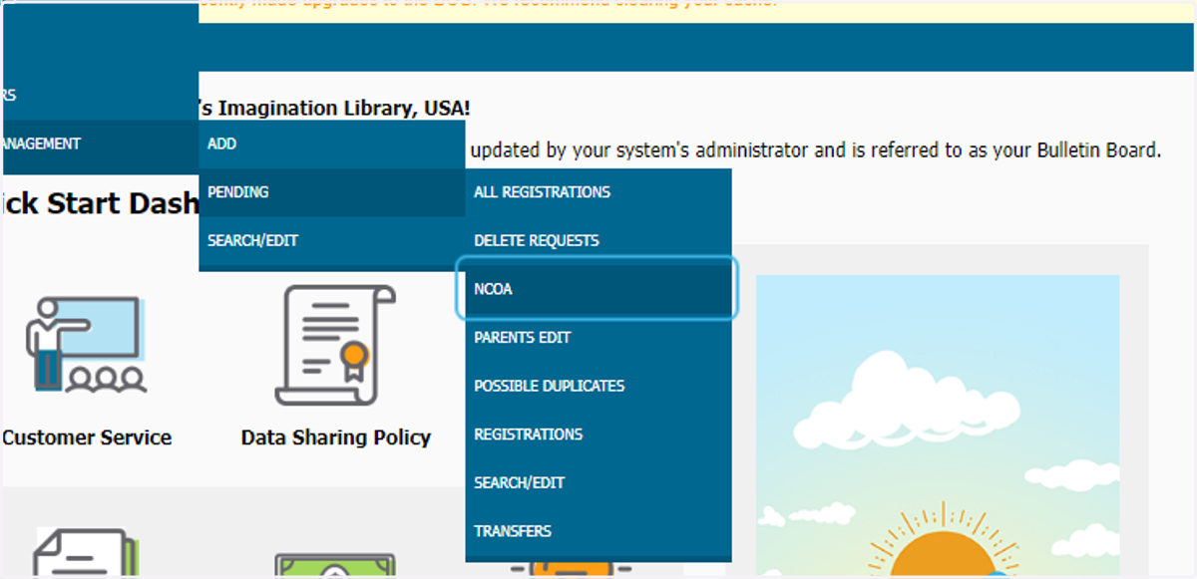Choose PARENTS EDIT in the submenu
The height and width of the screenshot is (579, 1197).
tap(598, 337)
